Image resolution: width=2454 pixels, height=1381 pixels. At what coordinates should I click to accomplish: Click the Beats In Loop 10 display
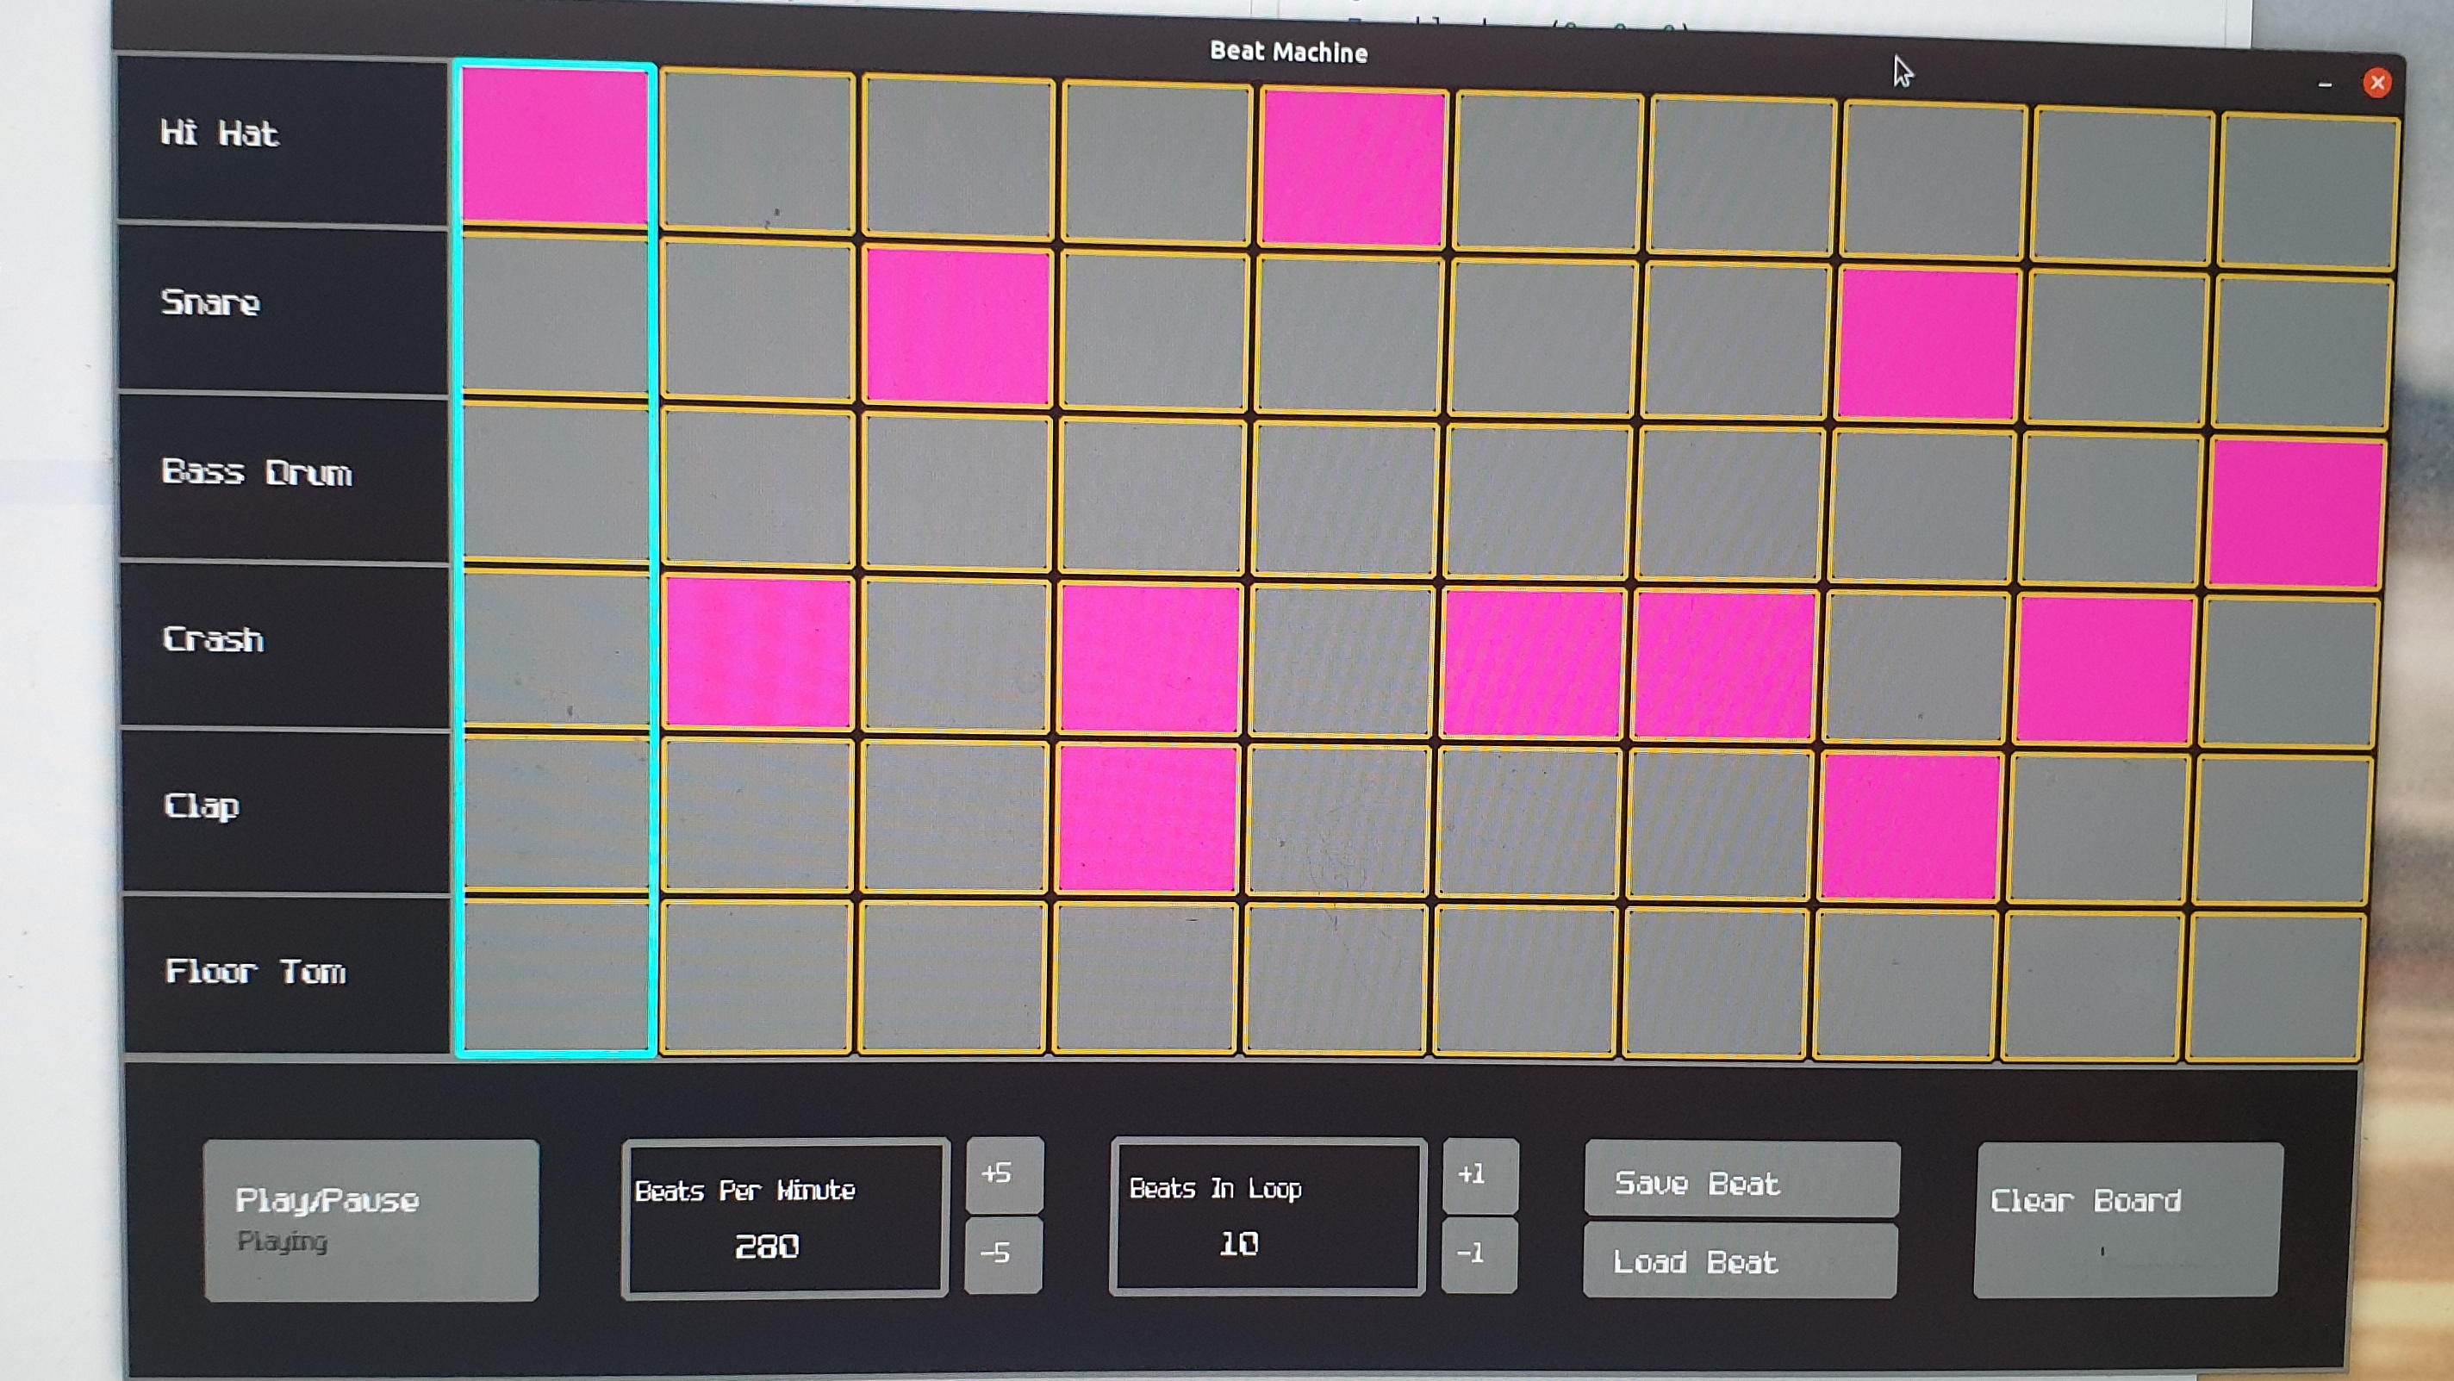(x=1268, y=1217)
